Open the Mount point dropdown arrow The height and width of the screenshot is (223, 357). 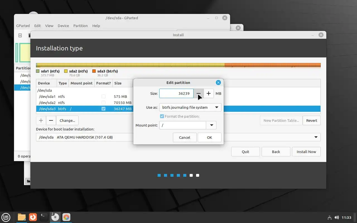coord(211,125)
